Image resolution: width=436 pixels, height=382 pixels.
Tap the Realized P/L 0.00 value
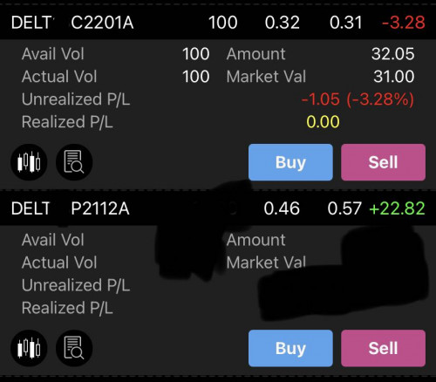tap(323, 122)
